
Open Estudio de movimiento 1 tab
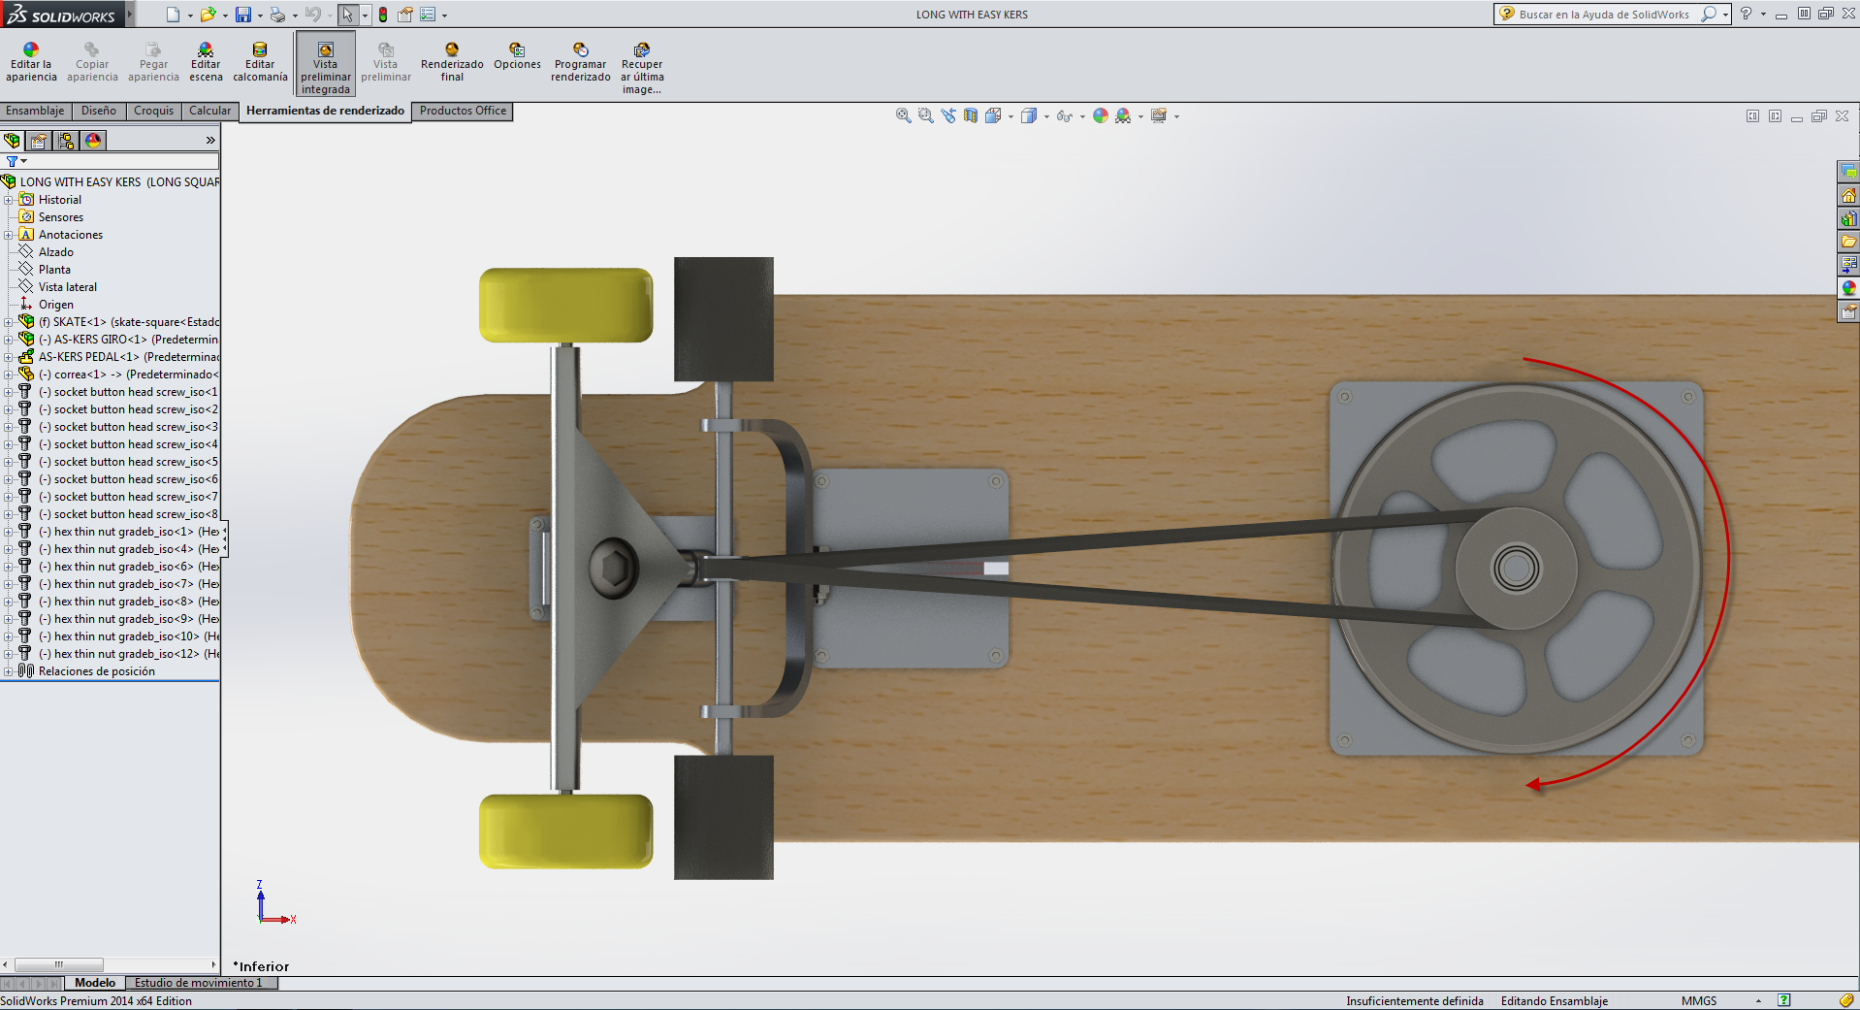(x=198, y=983)
